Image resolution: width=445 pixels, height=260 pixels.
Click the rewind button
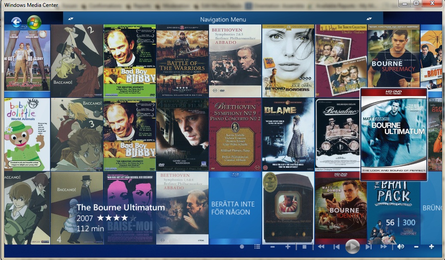coord(321,247)
